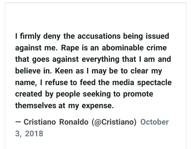Click the word 'everything' in the tweet
Viewport: 191px width, 149px height.
(x=100, y=60)
